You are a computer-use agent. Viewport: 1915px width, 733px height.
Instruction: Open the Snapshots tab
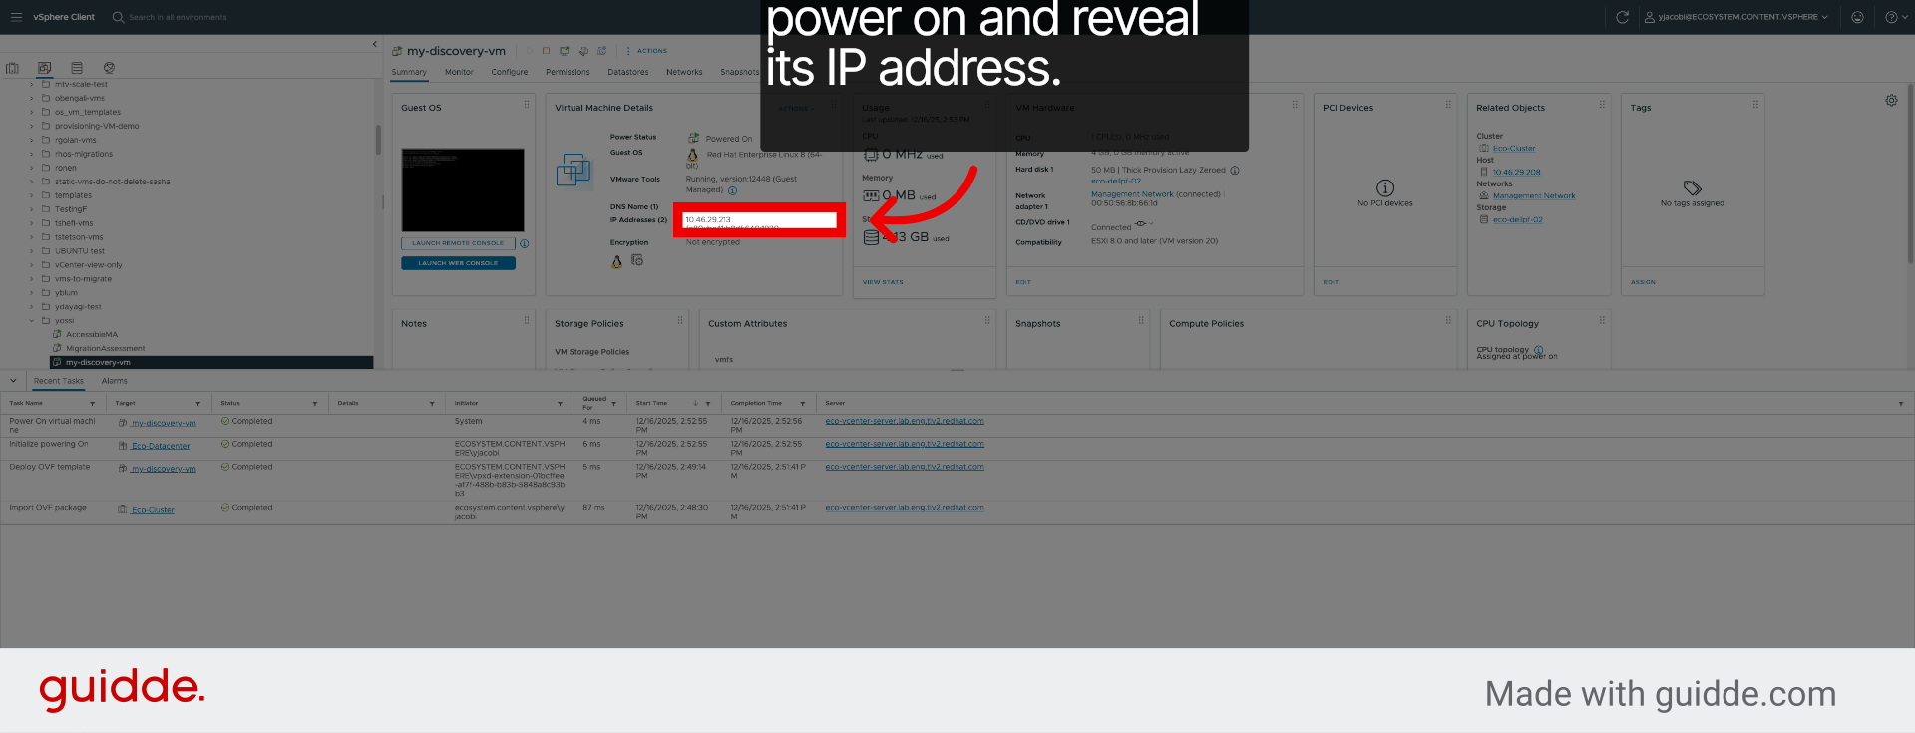[x=740, y=72]
